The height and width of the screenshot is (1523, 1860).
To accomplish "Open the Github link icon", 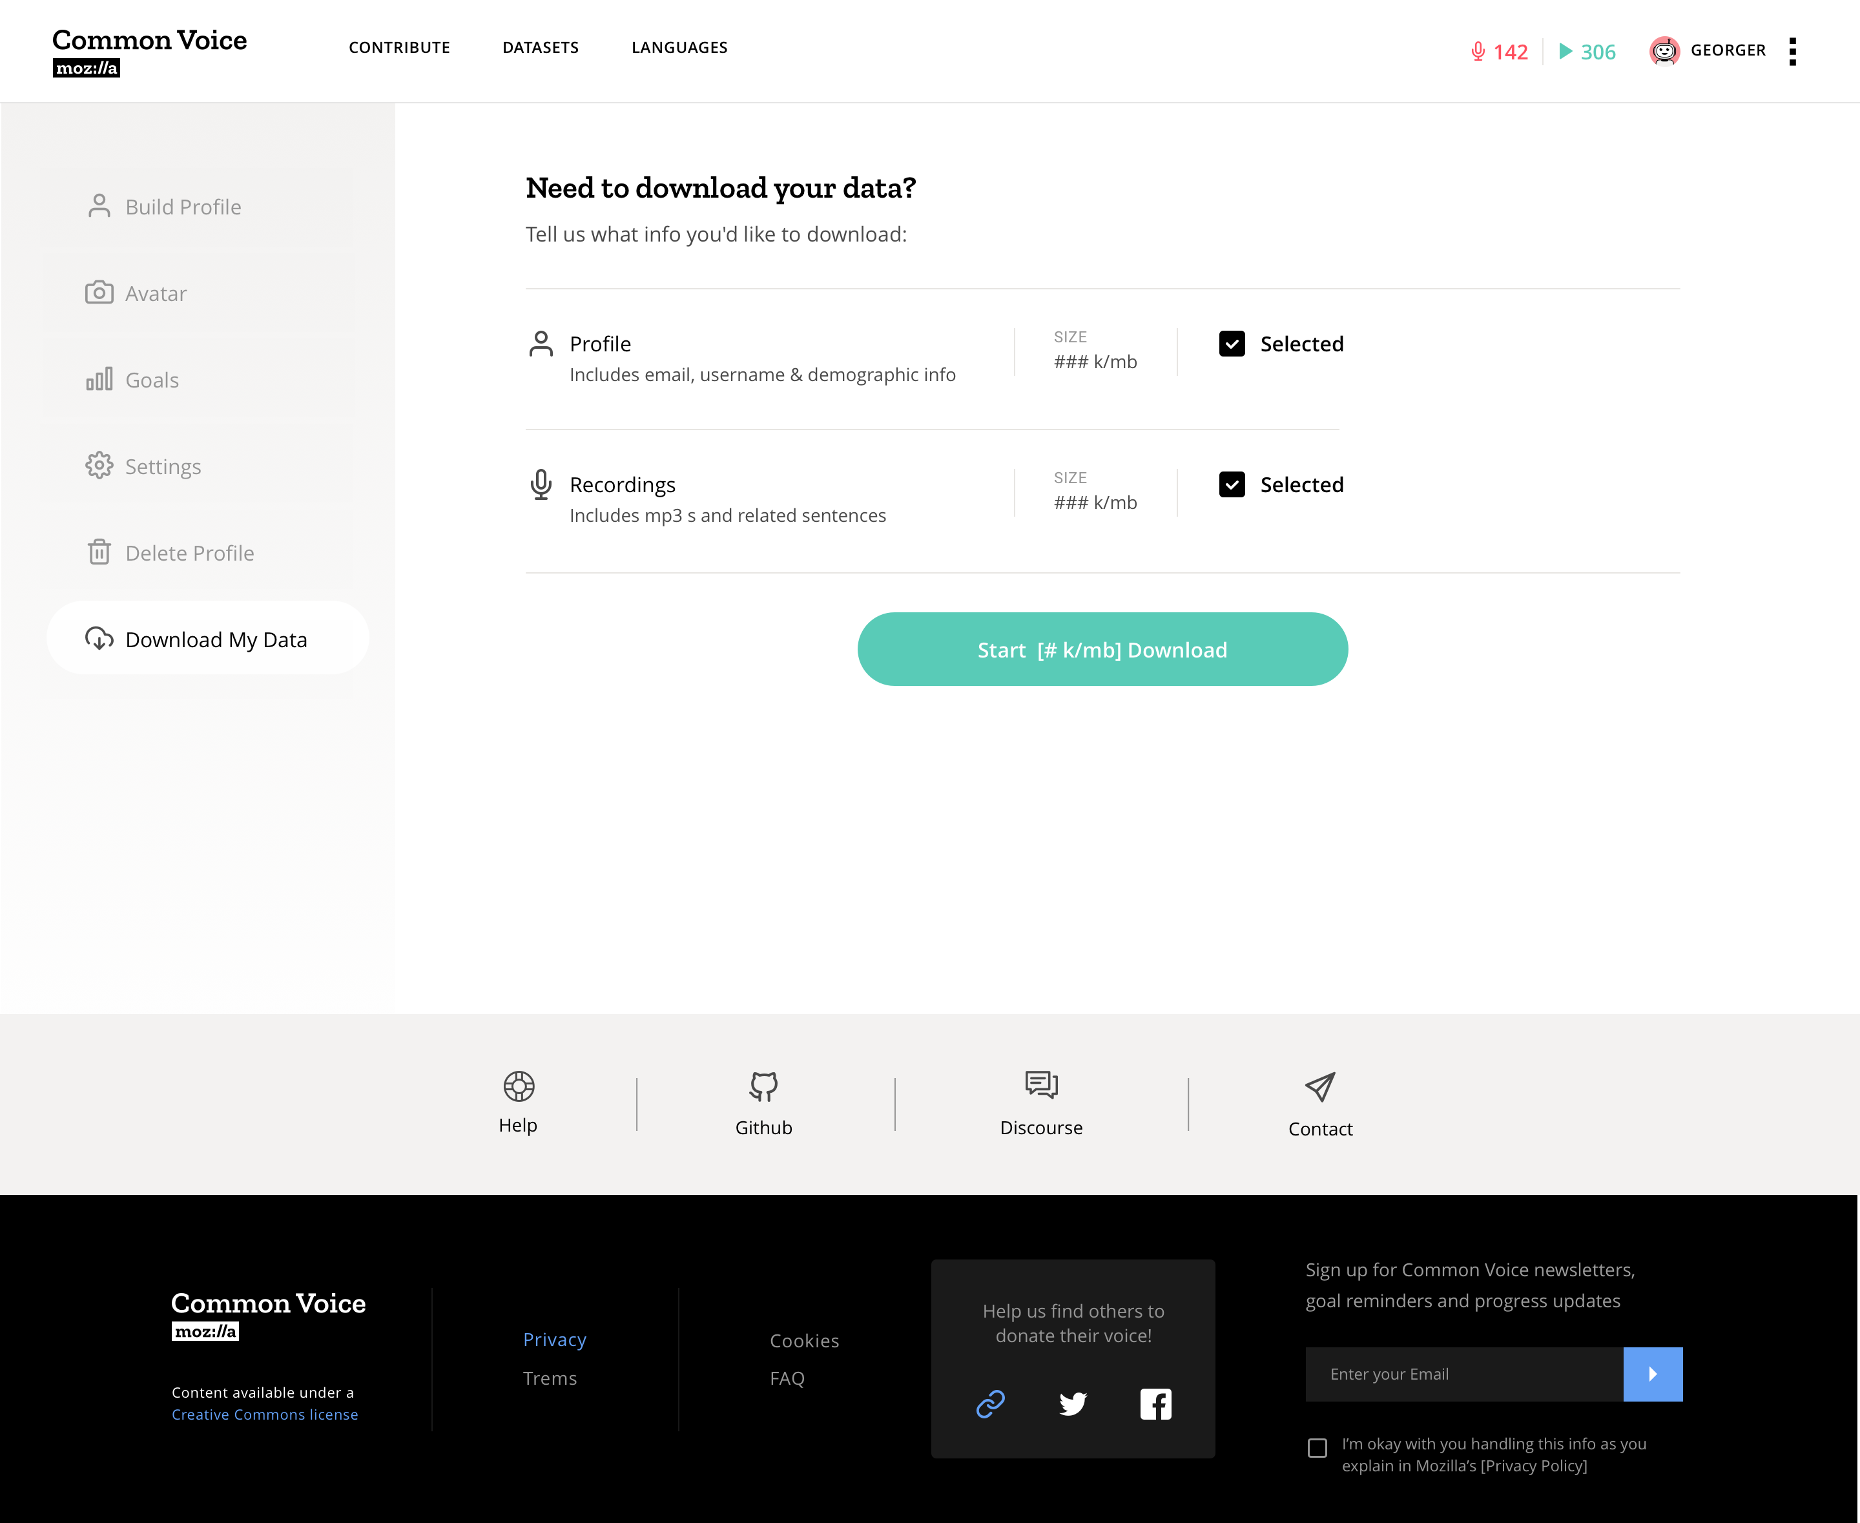I will click(763, 1088).
